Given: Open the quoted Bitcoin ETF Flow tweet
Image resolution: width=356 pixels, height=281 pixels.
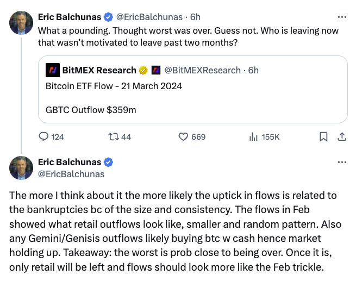Looking at the screenshot, I should click(192, 98).
